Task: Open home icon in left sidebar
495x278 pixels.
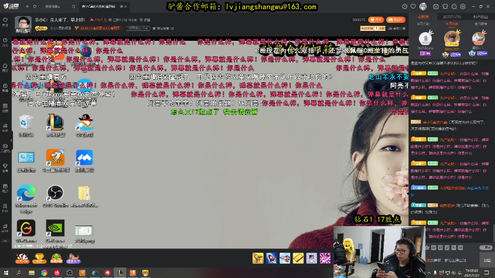Action: [5, 67]
